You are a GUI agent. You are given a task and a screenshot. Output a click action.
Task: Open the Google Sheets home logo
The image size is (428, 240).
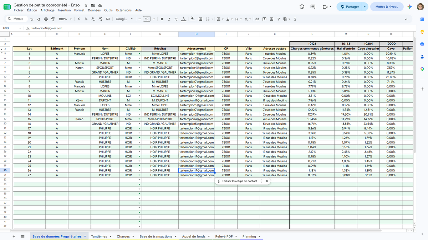coord(7,7)
